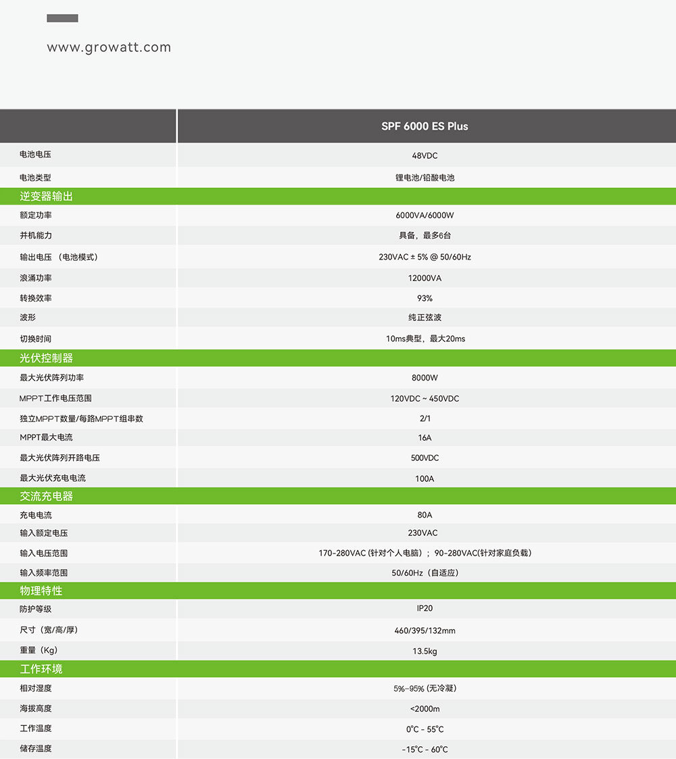Click the MPPT最大电流 row label
The image size is (676, 759).
pos(46,437)
